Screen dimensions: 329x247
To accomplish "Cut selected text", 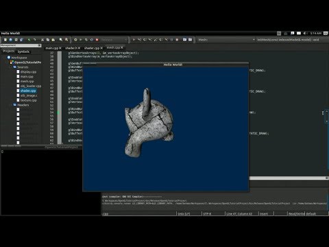I will pos(42,40).
